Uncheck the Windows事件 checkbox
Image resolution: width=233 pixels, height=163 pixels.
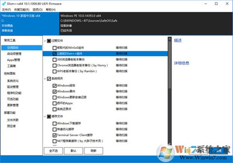(x=54, y=92)
